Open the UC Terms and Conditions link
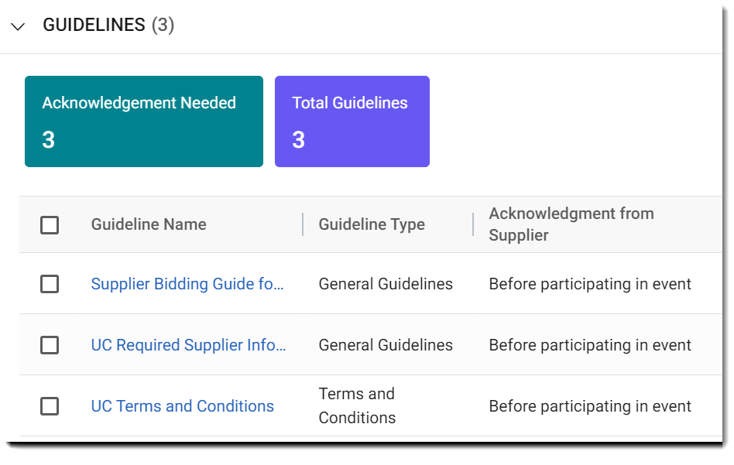 point(182,406)
